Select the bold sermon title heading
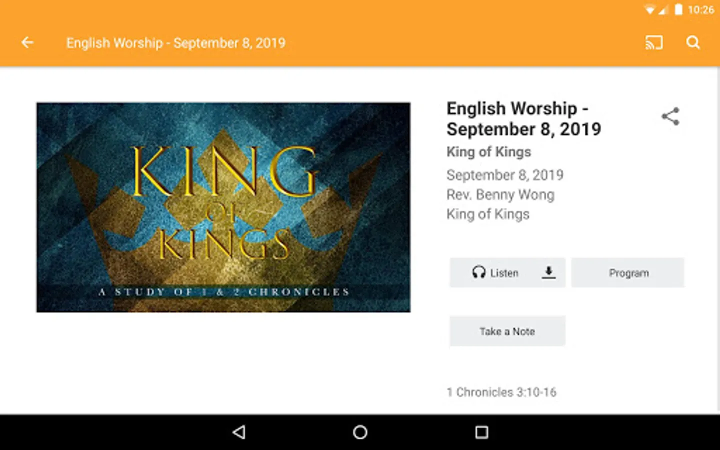This screenshot has height=450, width=720. 523,118
